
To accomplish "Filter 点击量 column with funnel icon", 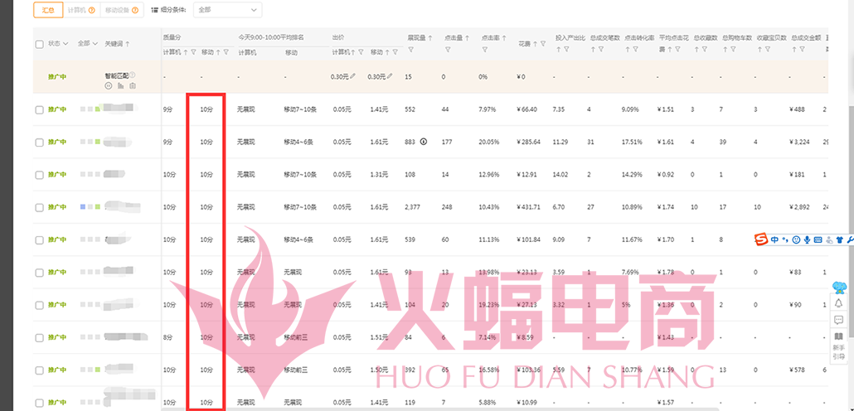I will pos(448,50).
